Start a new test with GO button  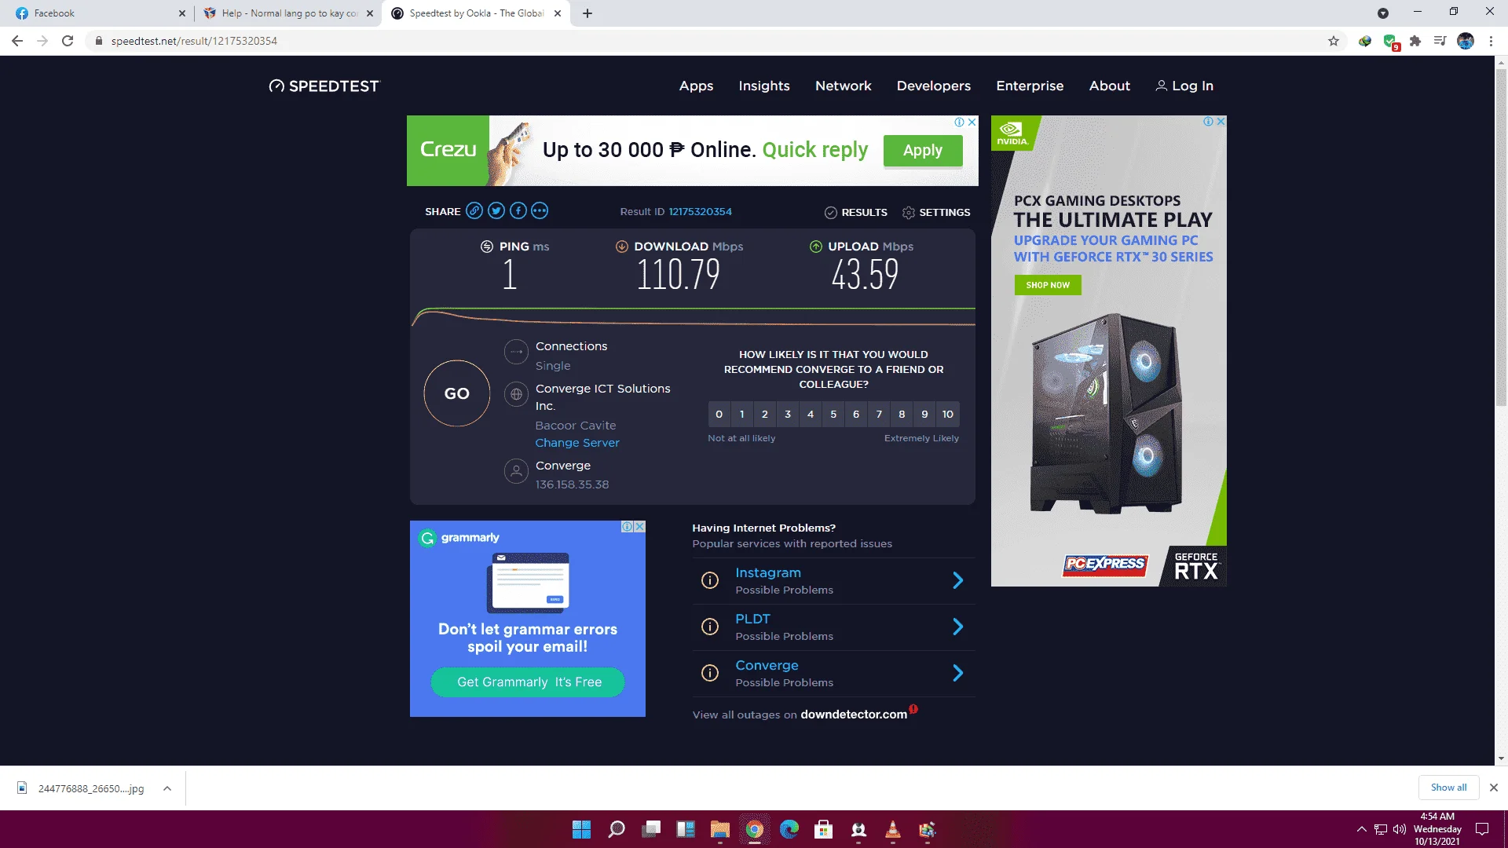[457, 393]
